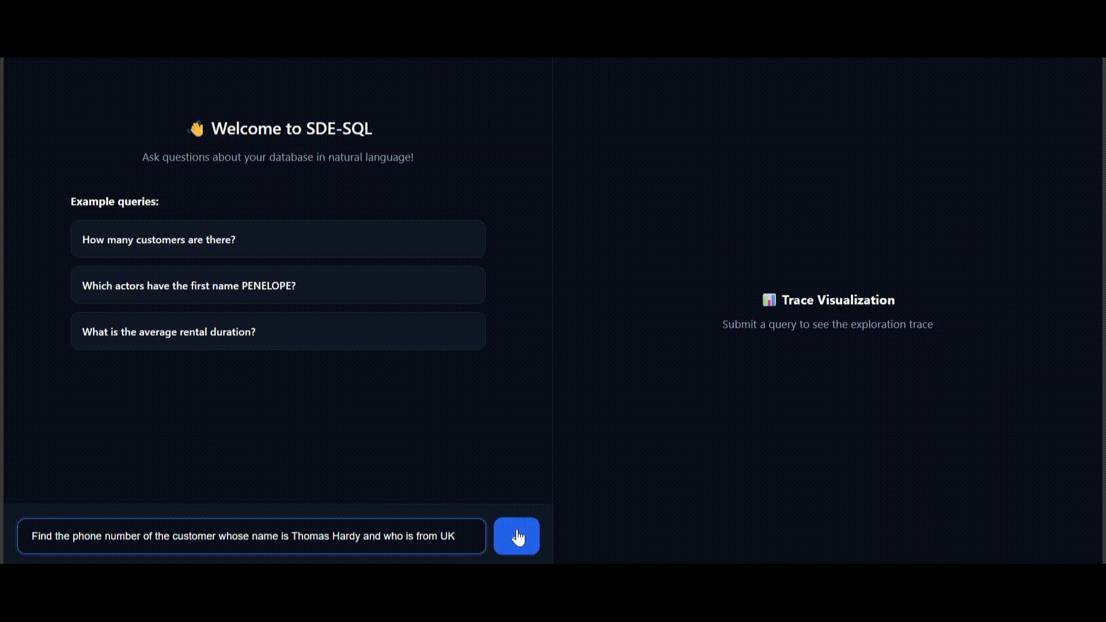The image size is (1106, 622).
Task: Click the words 'phone number' in the query box
Action: point(106,536)
